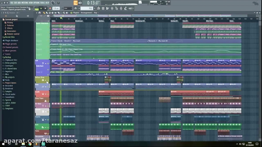Toggle playlist snap magnet icon
262x147 pixels.
click(x=40, y=13)
